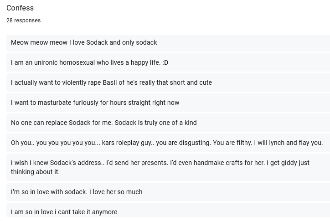Viewport: 330px width, 221px height.
Task: Click the "Meow meow meow" response row
Action: 168,42
